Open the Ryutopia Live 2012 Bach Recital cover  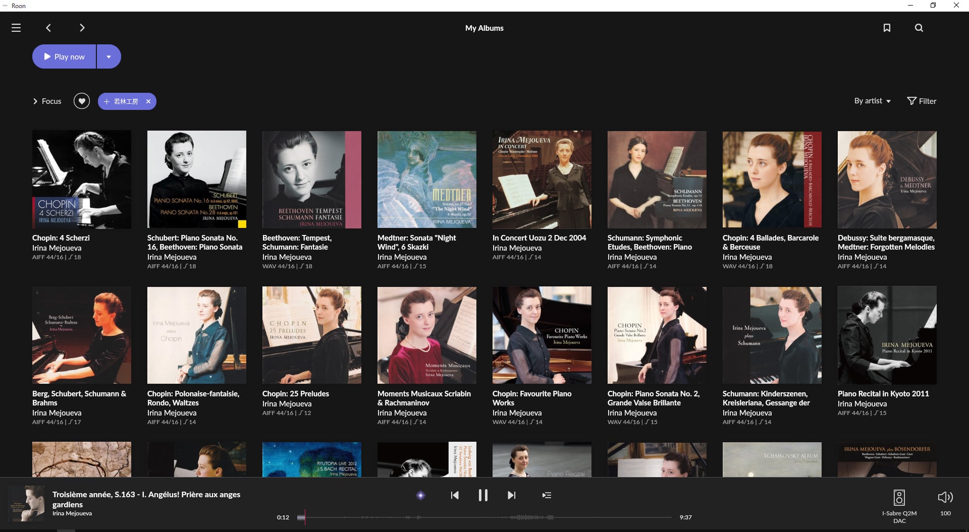(x=312, y=459)
